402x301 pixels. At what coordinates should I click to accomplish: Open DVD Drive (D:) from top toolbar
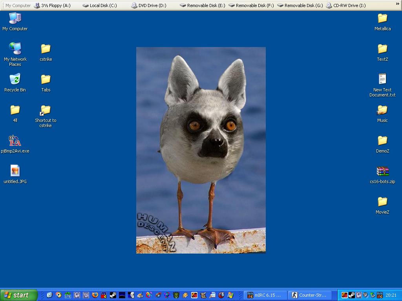pyautogui.click(x=148, y=5)
